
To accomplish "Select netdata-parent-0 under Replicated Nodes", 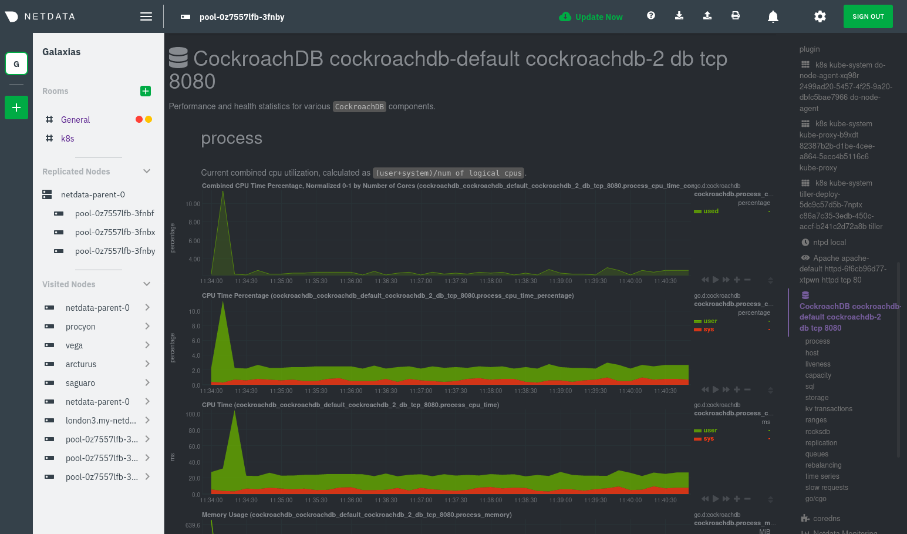I will pyautogui.click(x=93, y=194).
